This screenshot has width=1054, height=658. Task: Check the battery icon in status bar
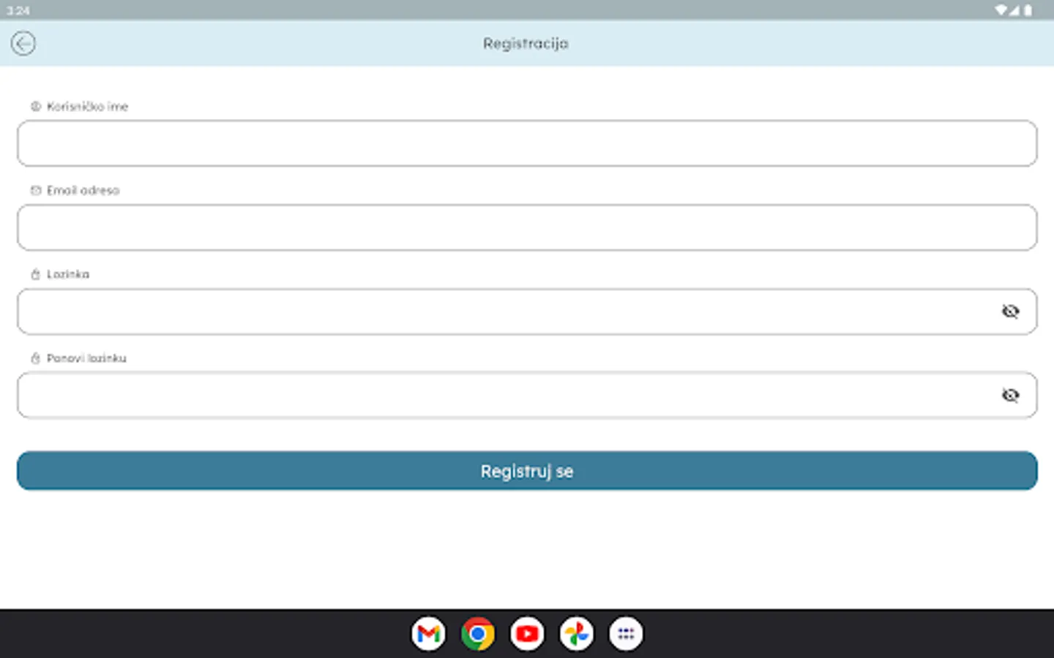tap(1028, 10)
